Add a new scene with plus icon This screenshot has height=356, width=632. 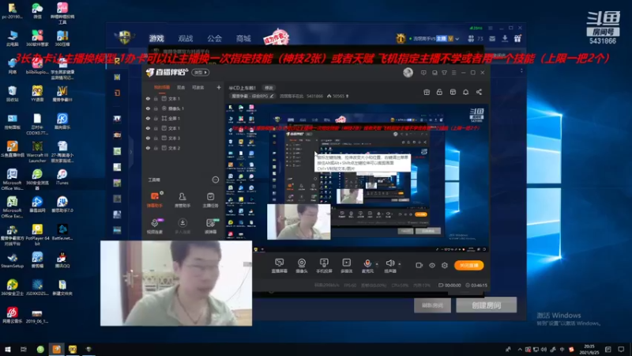(219, 87)
